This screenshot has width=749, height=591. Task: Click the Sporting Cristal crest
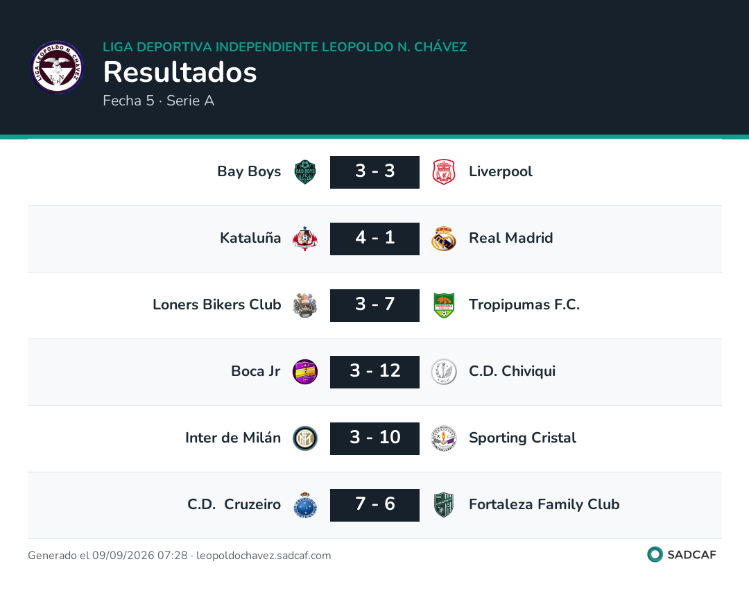tap(444, 438)
